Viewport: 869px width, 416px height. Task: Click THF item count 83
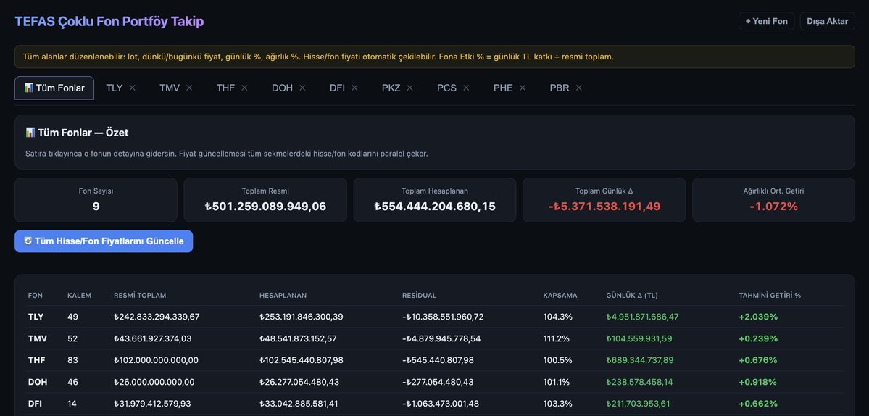(x=72, y=360)
